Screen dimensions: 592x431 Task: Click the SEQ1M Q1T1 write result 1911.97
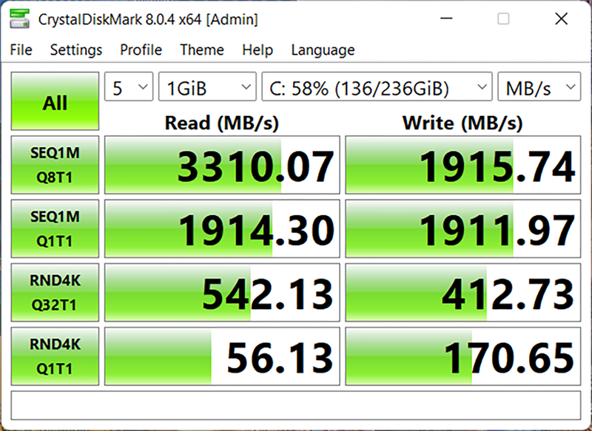pyautogui.click(x=463, y=228)
